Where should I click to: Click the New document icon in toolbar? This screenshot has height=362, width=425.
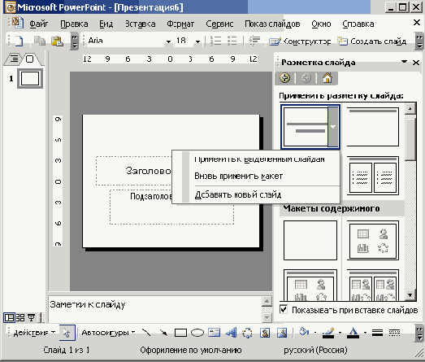pyautogui.click(x=19, y=41)
